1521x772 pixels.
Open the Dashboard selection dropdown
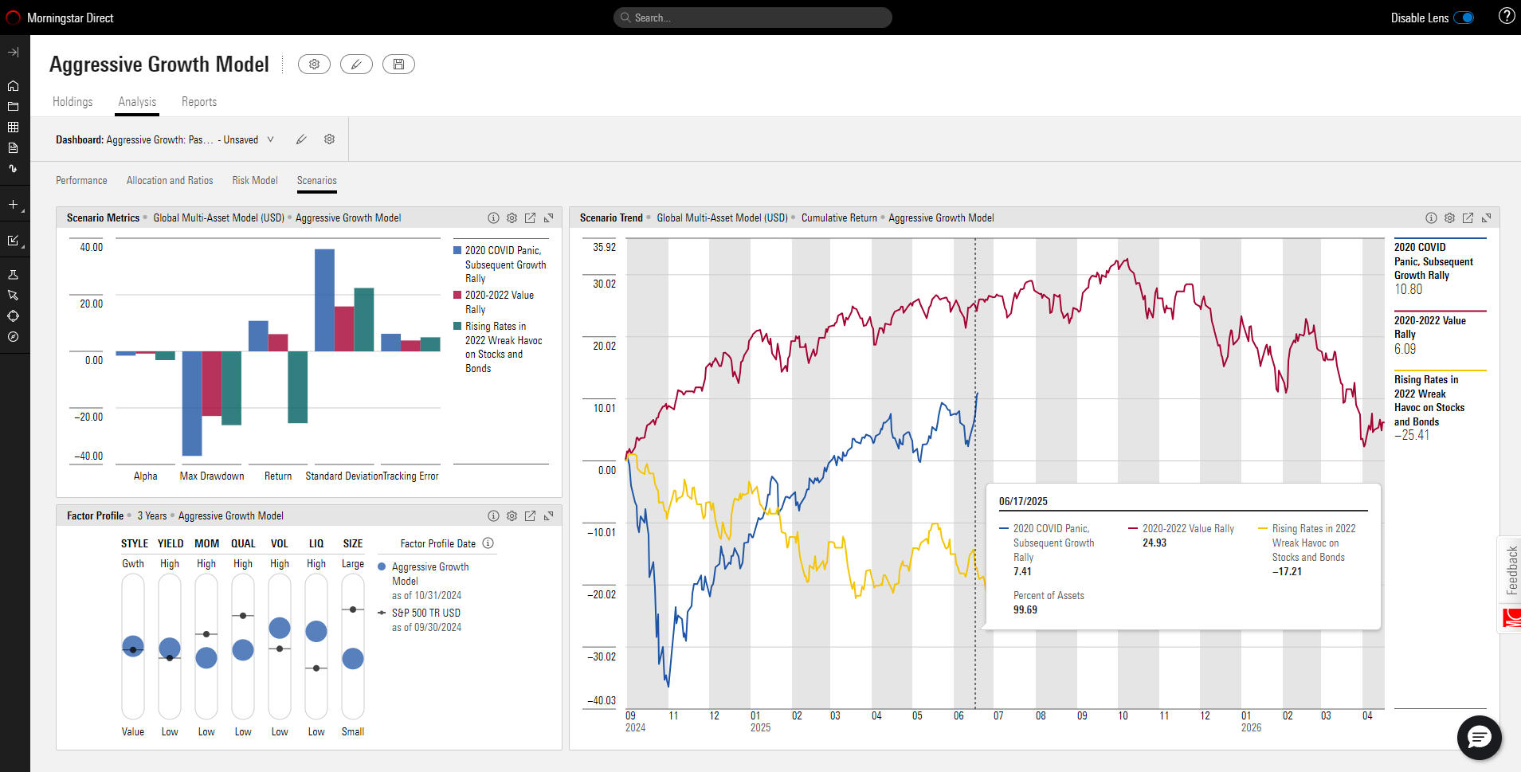[271, 139]
